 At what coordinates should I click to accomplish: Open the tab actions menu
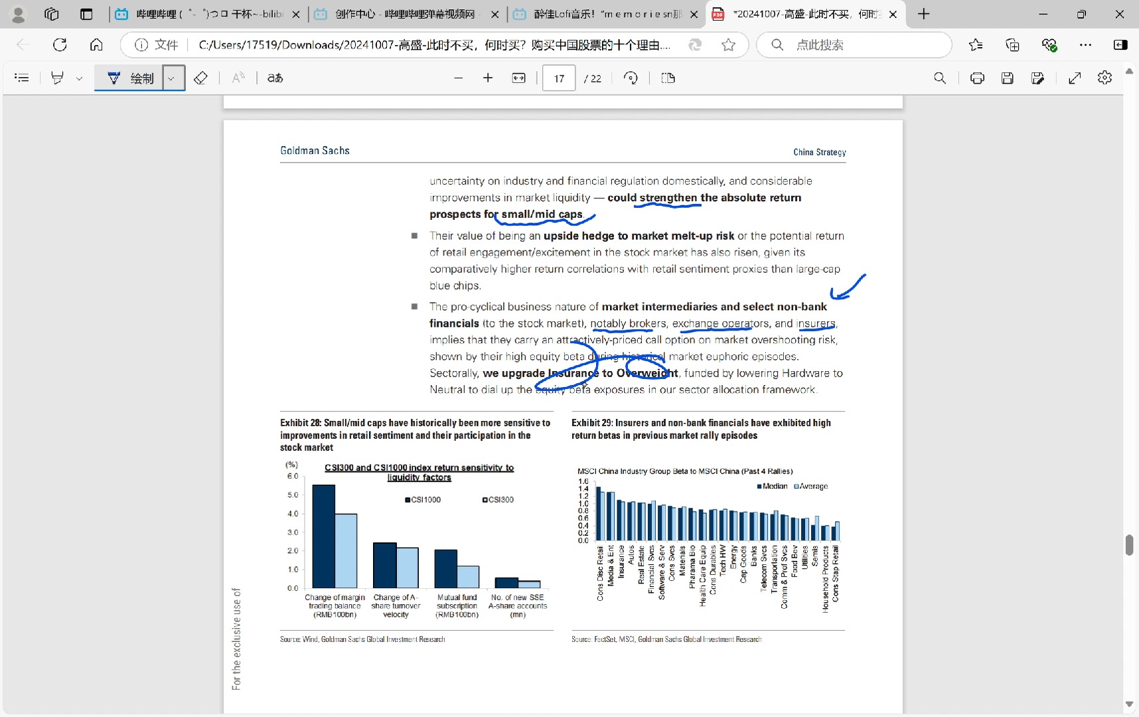pos(86,14)
